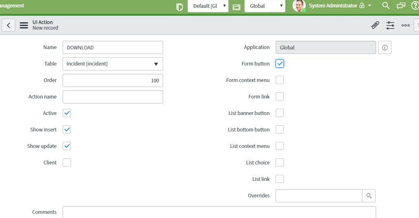This screenshot has width=419, height=218.
Task: Open the Default update set dropdown
Action: tap(208, 6)
